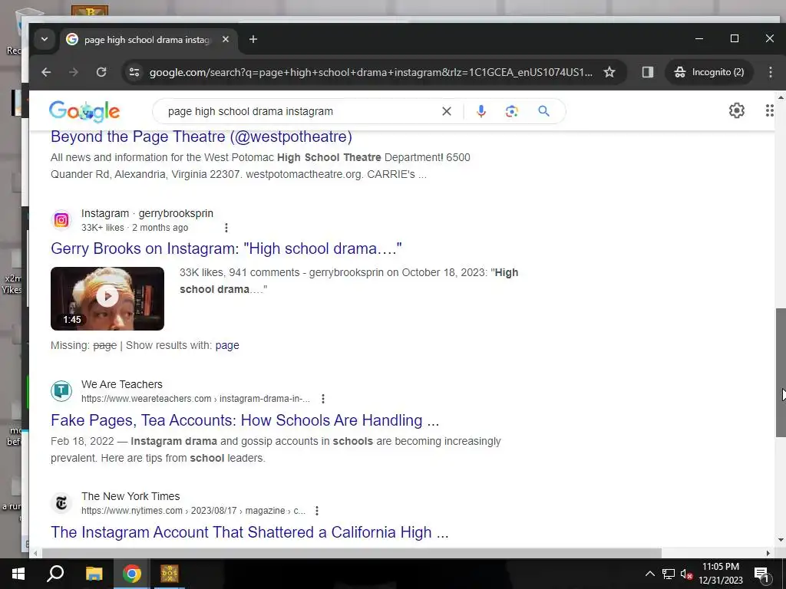
Task: Clear the search query with X
Action: 447,111
